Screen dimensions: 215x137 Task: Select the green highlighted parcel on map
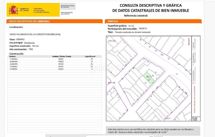147,77
